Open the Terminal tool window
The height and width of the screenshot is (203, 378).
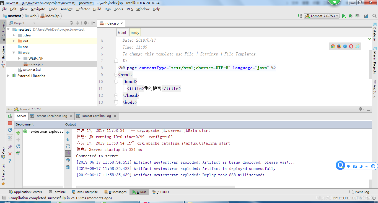point(57,192)
